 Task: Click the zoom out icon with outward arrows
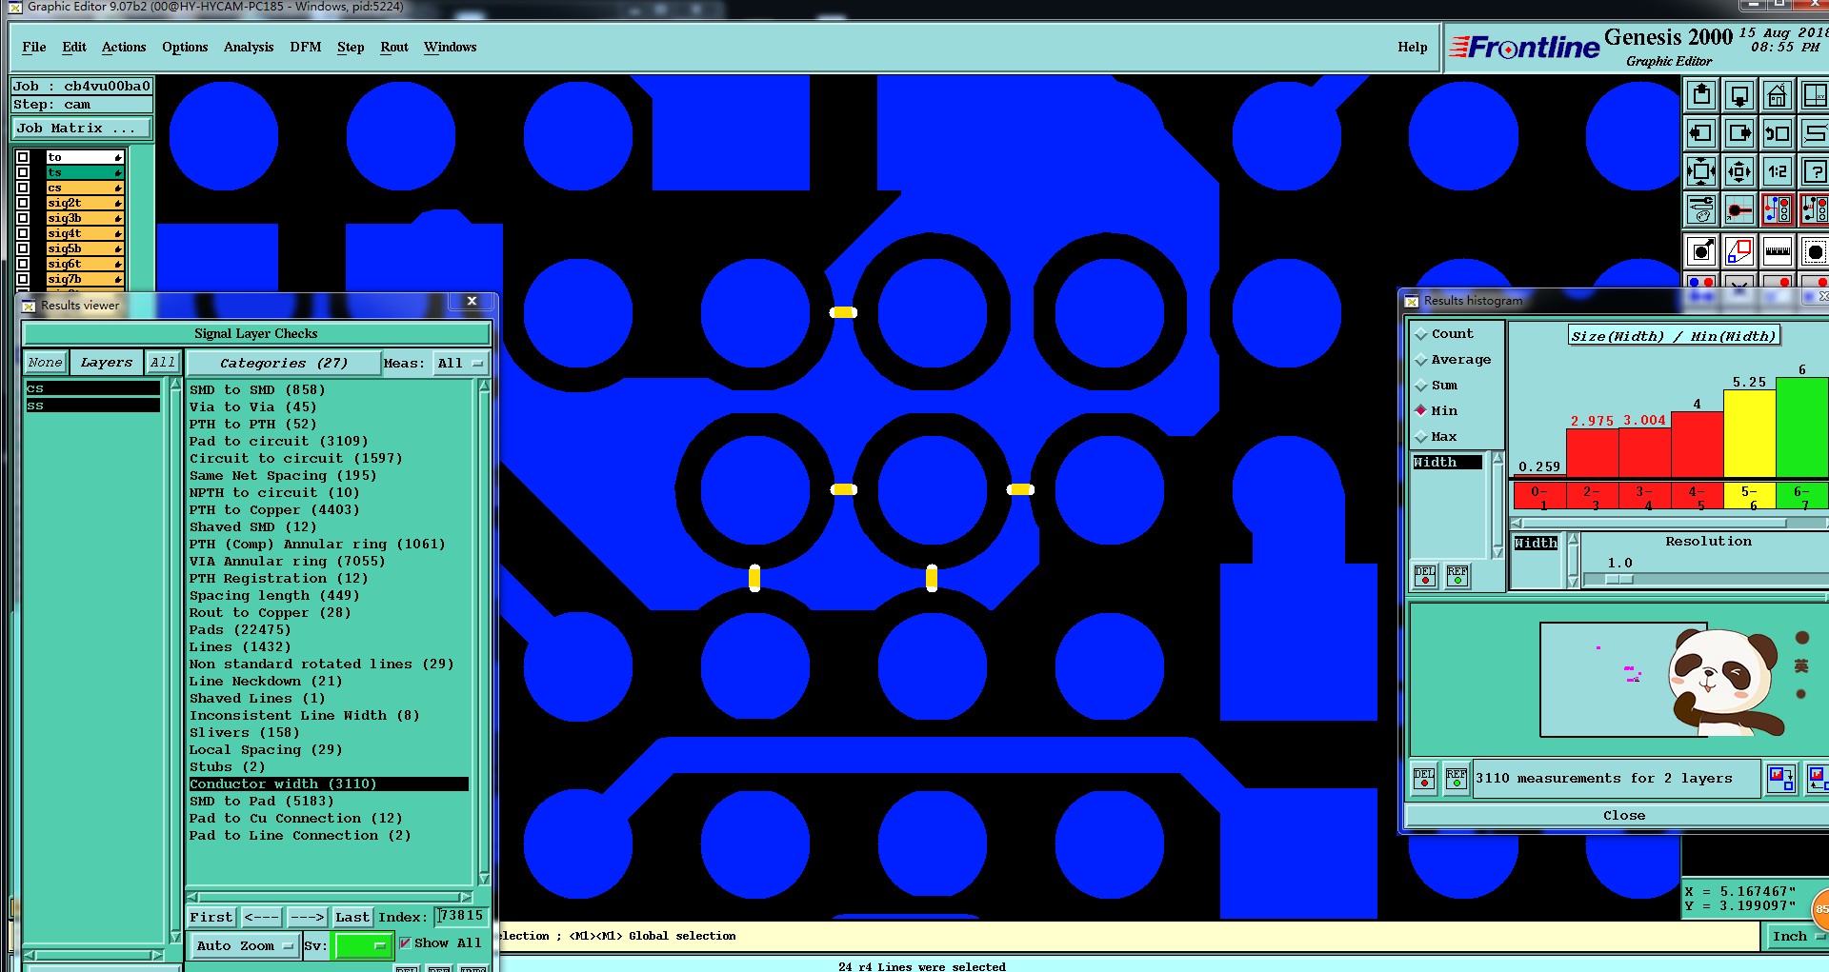[1739, 171]
